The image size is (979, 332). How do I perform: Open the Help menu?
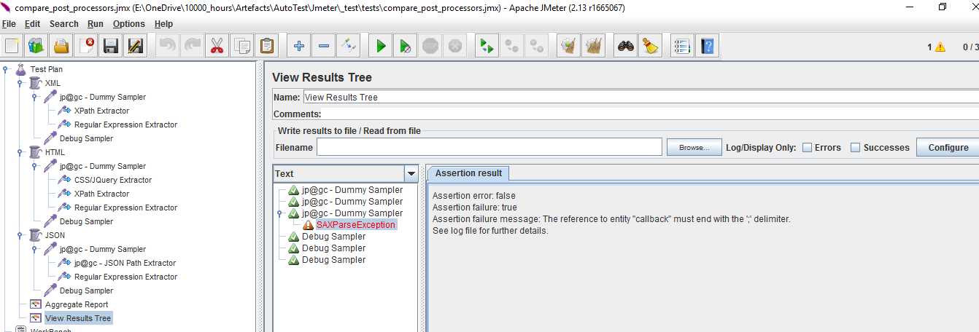(x=163, y=24)
